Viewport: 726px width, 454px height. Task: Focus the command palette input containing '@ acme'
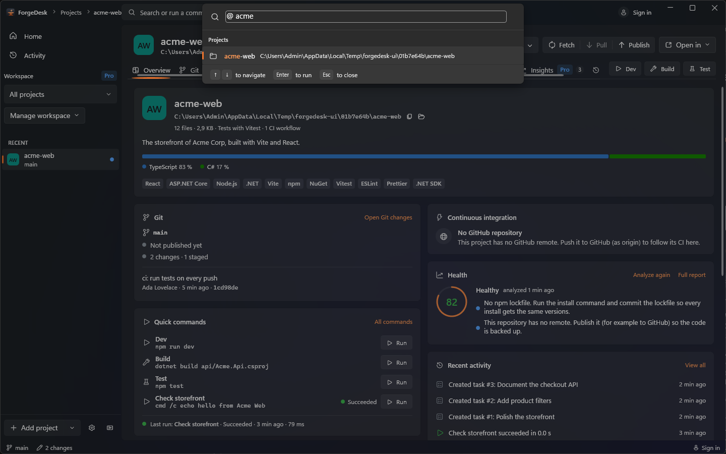[366, 17]
